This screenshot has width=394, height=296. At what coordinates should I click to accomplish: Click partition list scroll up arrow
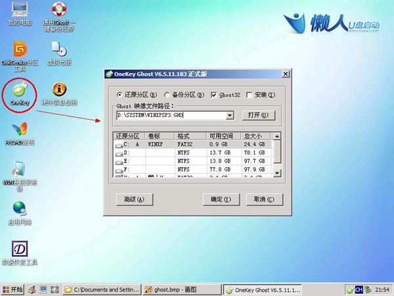277,136
